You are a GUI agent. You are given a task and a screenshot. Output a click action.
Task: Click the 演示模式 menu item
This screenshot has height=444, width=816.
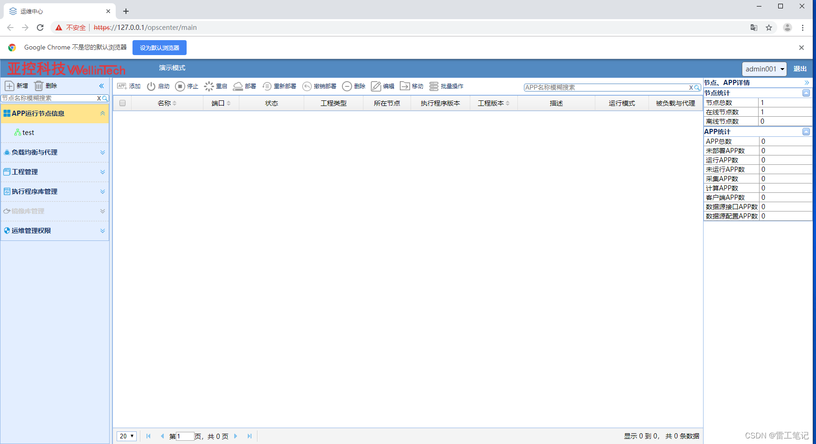(172, 68)
